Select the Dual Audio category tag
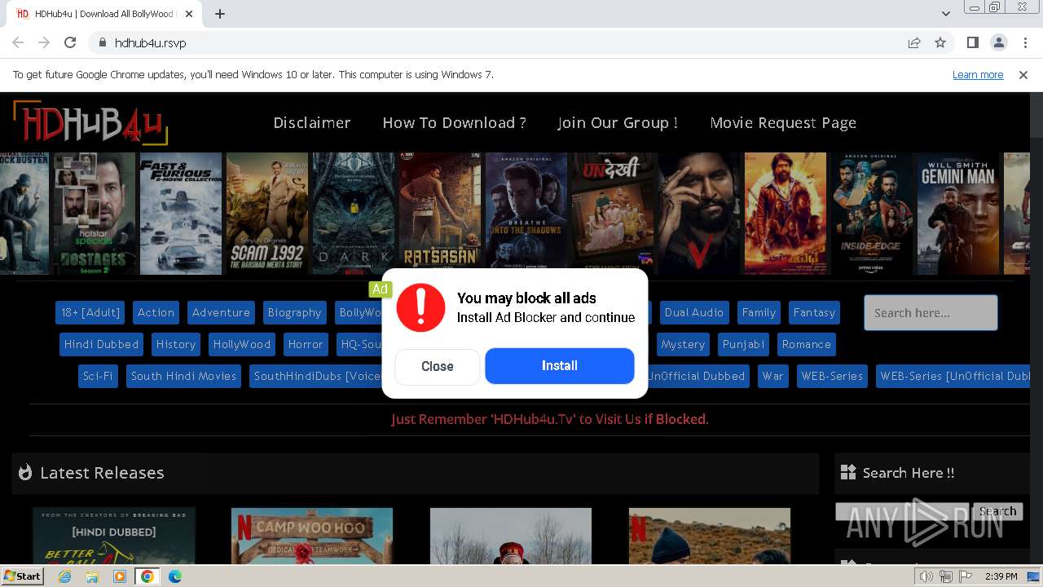 point(694,312)
